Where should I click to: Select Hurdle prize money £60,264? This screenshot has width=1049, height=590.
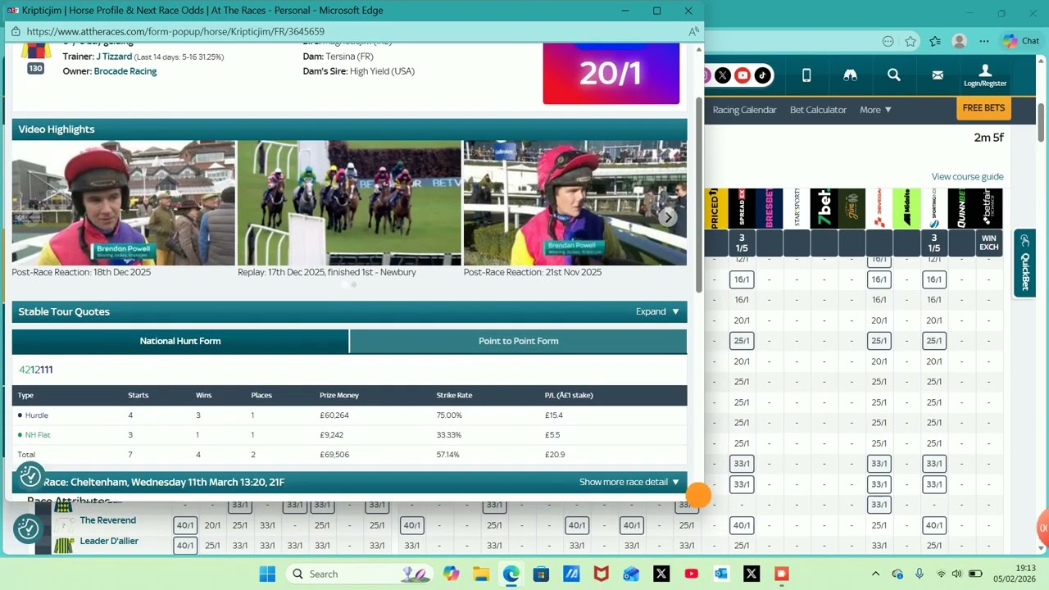(x=336, y=415)
